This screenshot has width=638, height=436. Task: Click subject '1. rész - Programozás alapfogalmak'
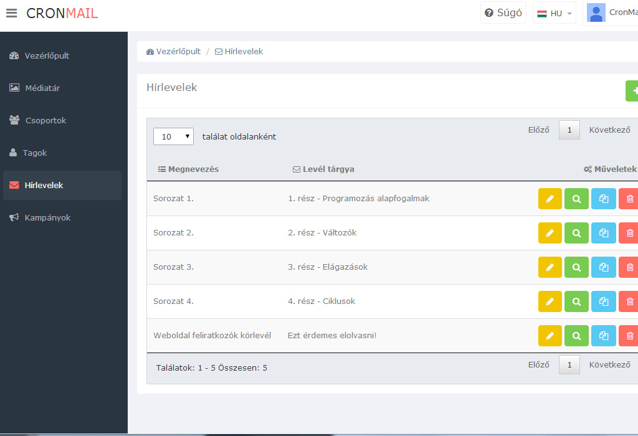click(358, 199)
